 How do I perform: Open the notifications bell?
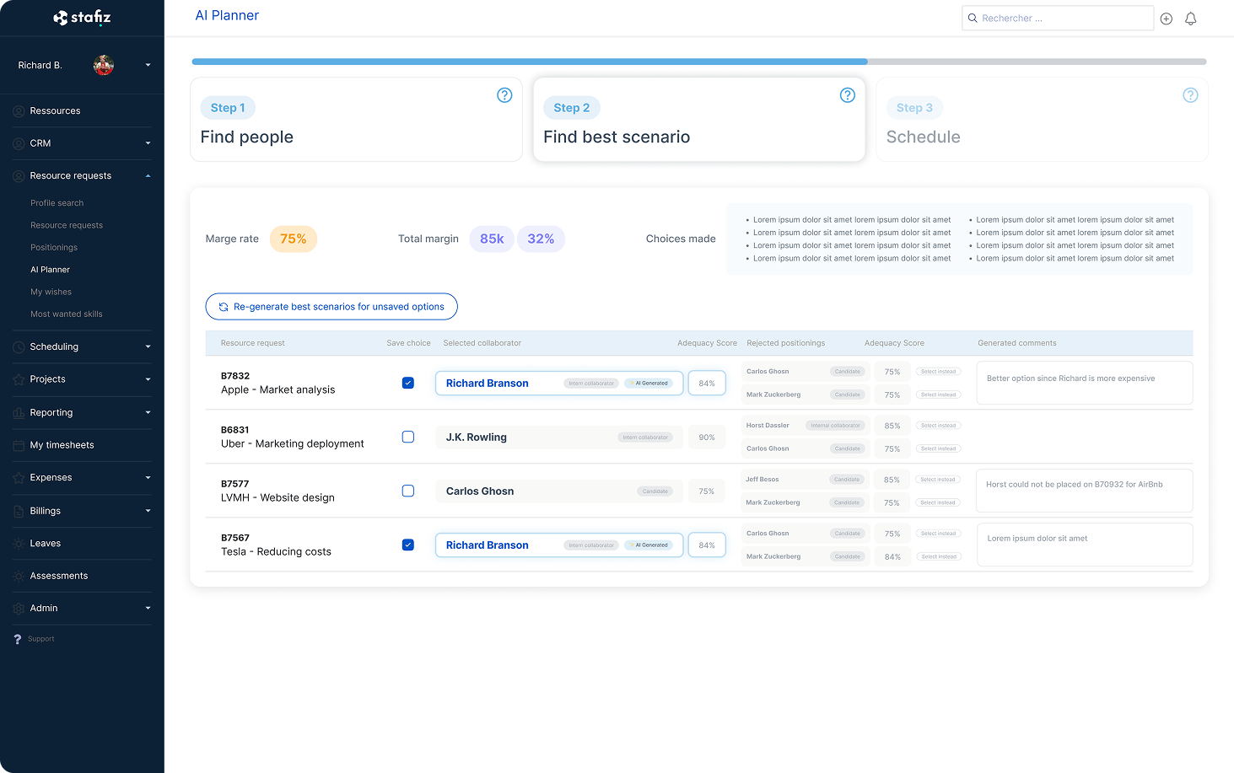1191,19
